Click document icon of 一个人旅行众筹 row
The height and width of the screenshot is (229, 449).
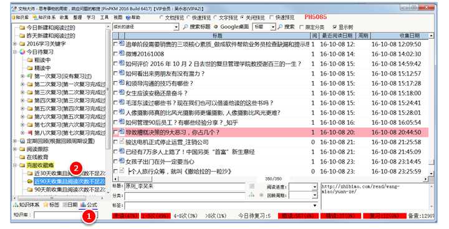122,171
